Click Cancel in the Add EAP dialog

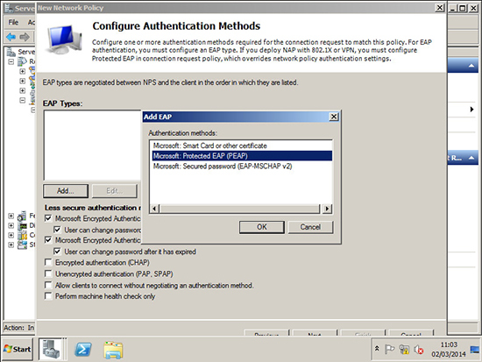[x=310, y=227]
